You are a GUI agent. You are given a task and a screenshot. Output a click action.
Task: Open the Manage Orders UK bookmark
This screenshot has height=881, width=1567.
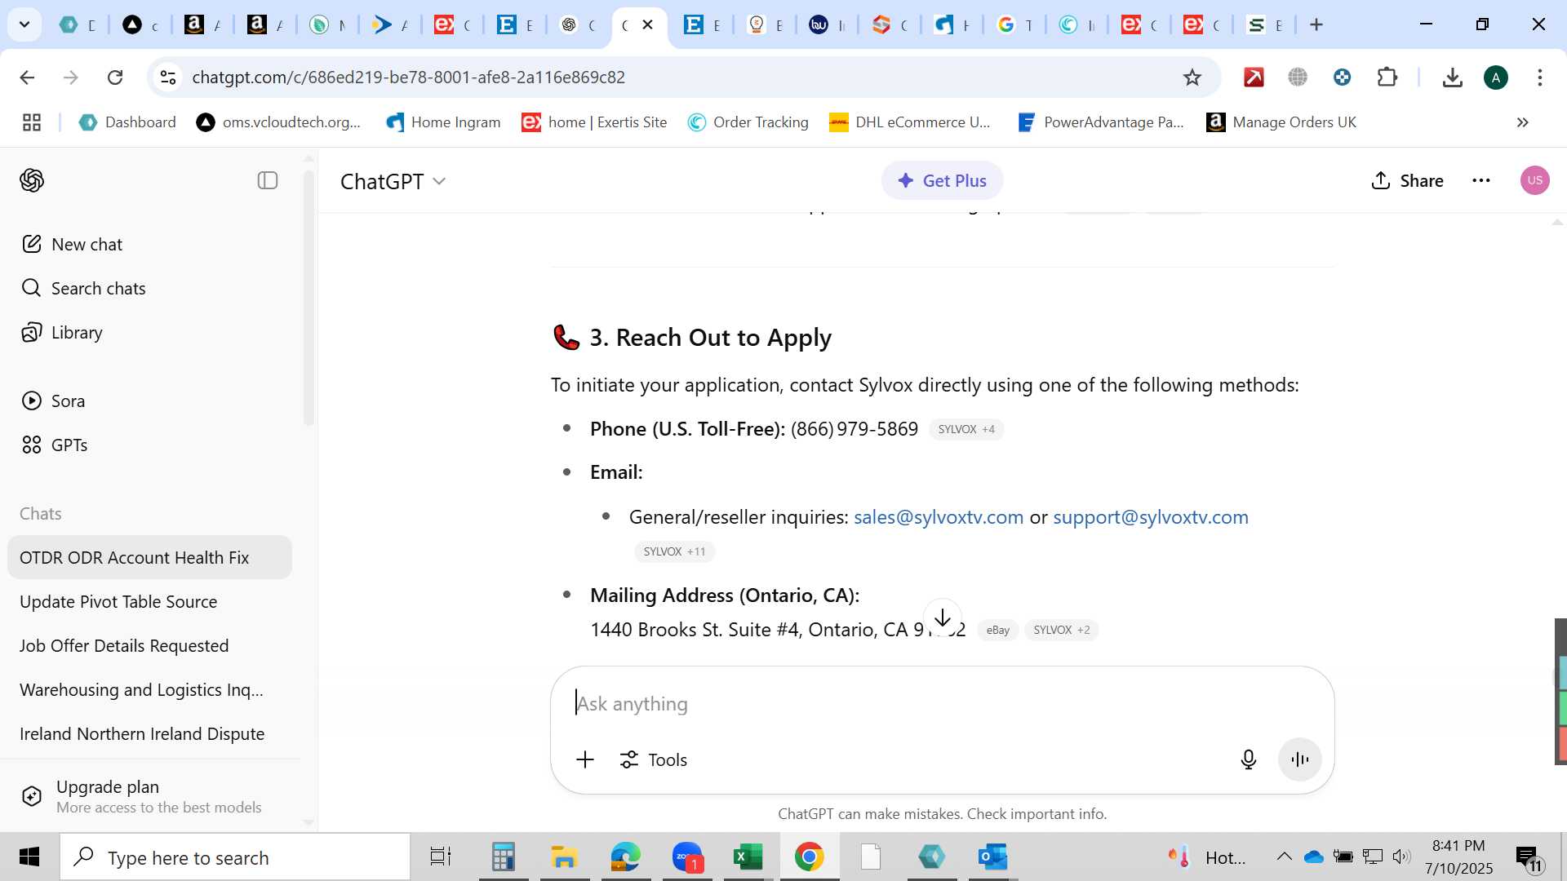[1281, 122]
